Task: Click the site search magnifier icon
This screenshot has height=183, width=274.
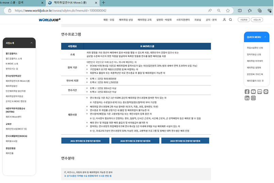Action: (230, 19)
